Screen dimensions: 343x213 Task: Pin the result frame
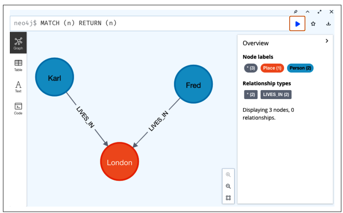(x=296, y=12)
